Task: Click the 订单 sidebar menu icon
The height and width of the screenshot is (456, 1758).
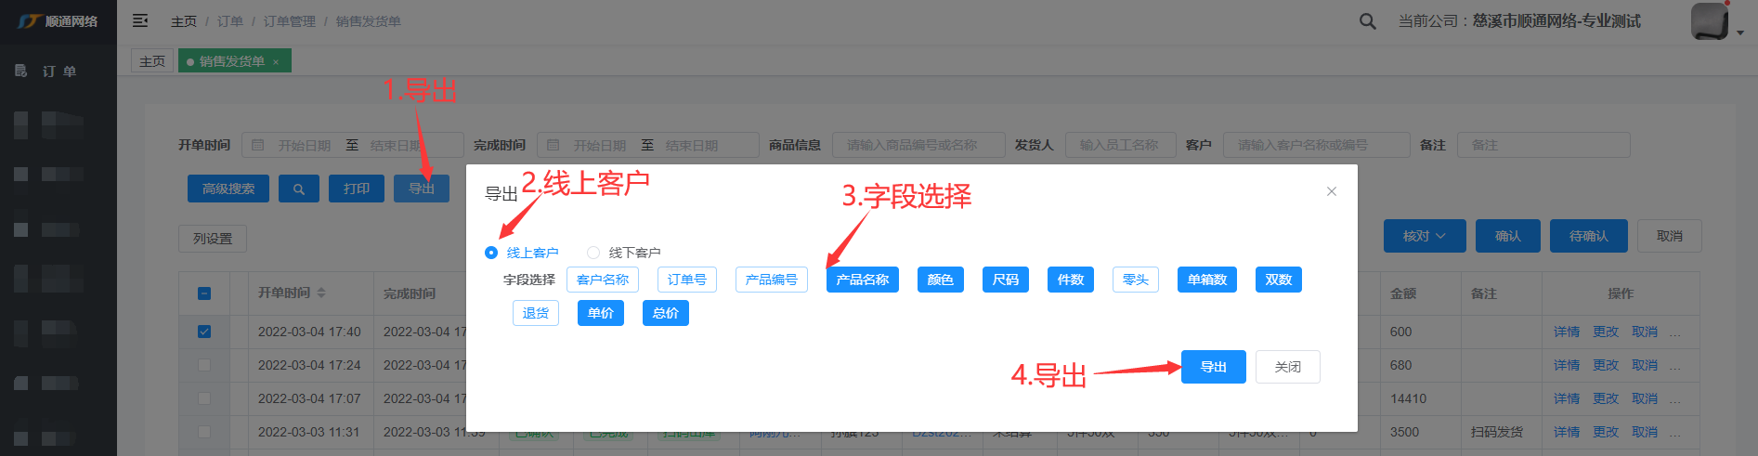Action: [x=21, y=72]
